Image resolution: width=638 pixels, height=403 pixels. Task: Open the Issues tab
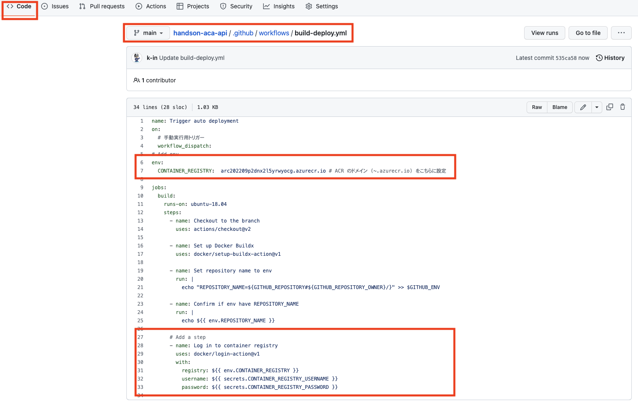click(x=55, y=6)
